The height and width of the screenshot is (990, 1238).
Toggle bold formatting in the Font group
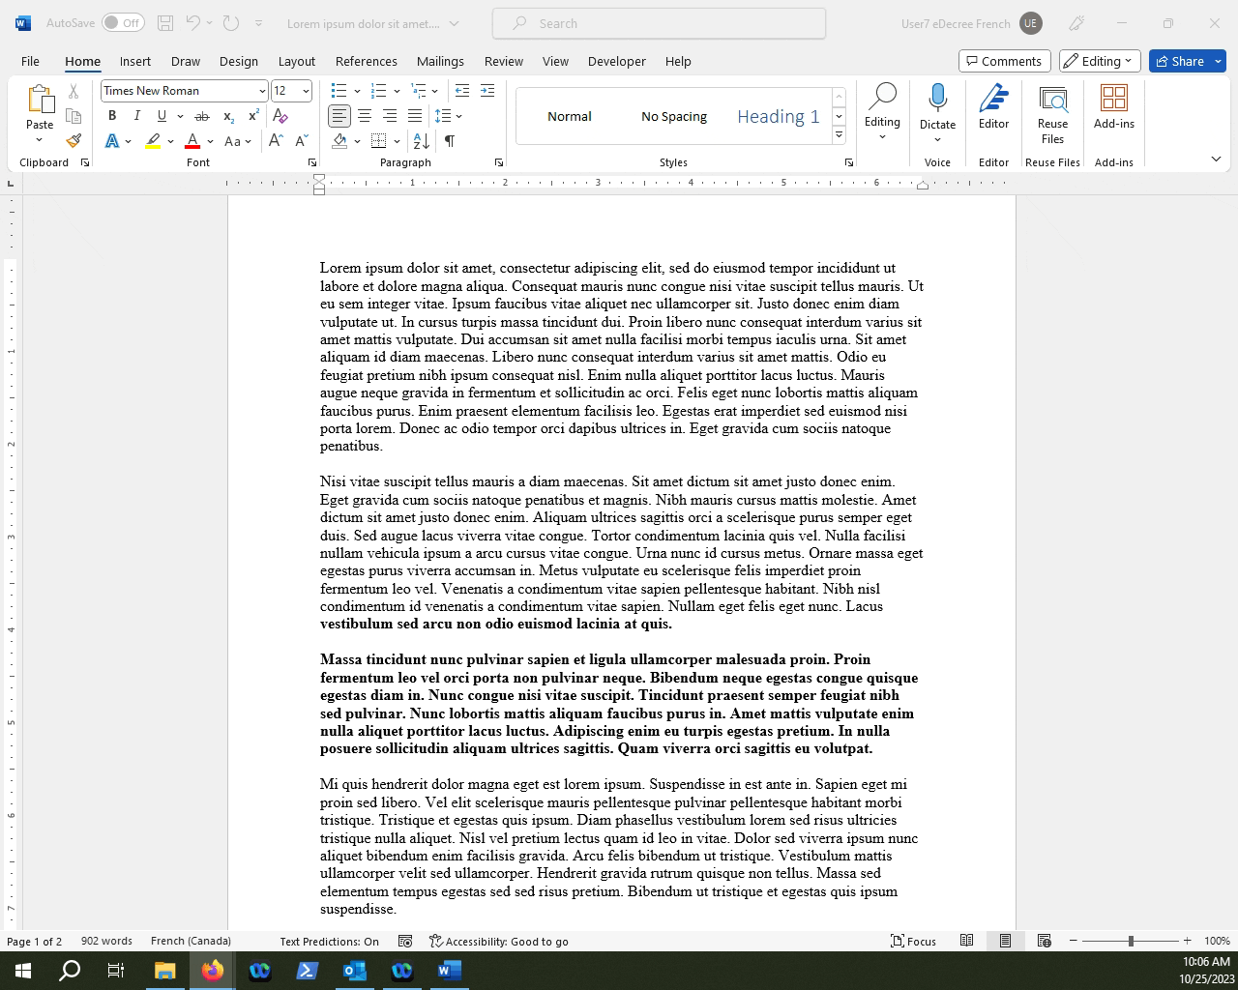112,115
